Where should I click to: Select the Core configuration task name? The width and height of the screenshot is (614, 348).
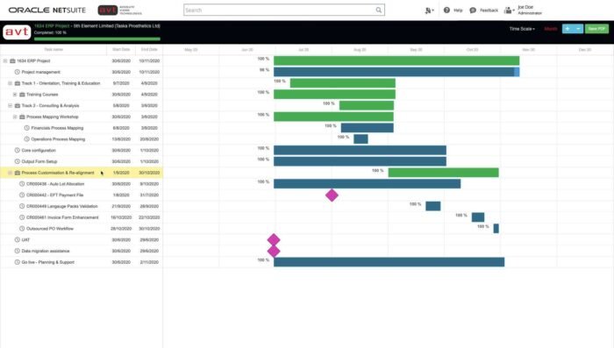[39, 150]
